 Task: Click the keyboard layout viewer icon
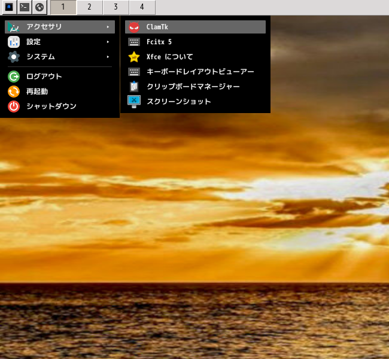click(x=134, y=72)
